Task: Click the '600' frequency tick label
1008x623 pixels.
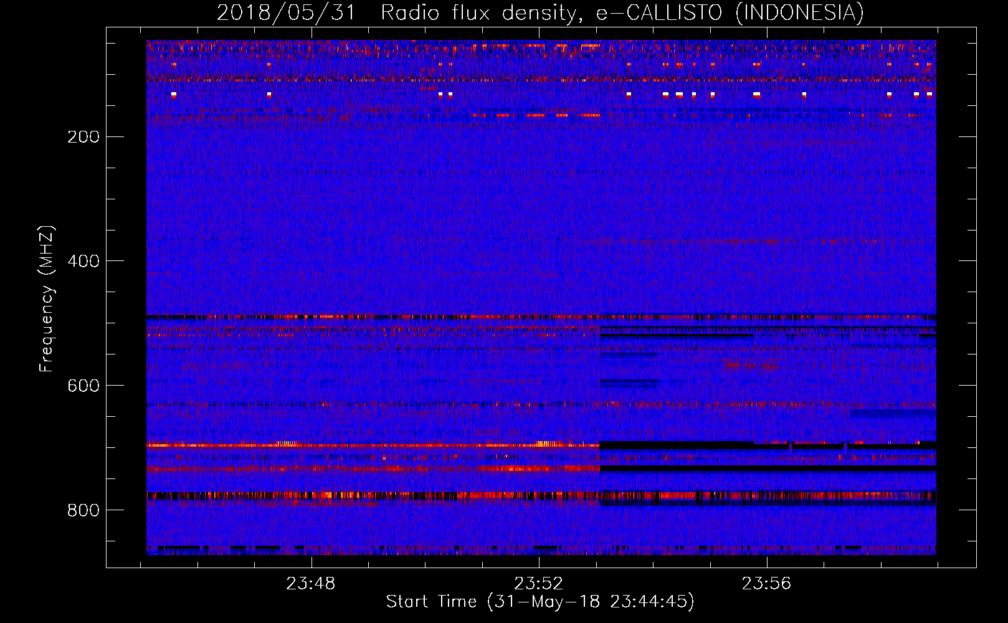Action: point(83,386)
